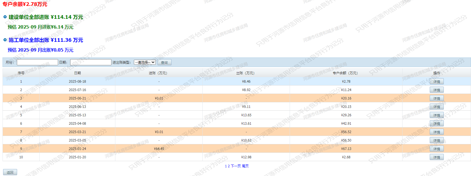Click the 日期 (date) input field
471x176 pixels.
pyautogui.click(x=91, y=62)
